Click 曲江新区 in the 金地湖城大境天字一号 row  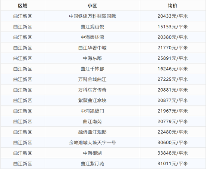[22, 142]
